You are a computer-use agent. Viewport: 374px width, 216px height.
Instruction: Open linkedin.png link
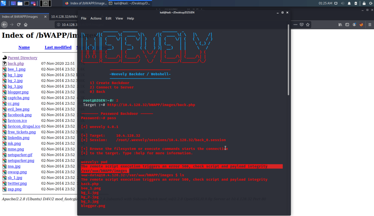click(18, 138)
